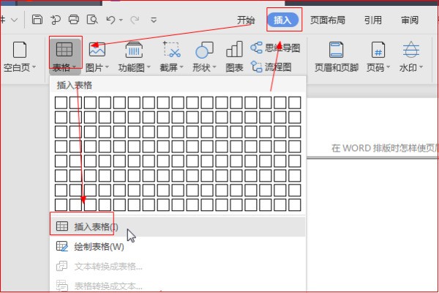This screenshot has width=439, height=293.
Task: Select top-right cell of table grid
Action: pos(295,103)
